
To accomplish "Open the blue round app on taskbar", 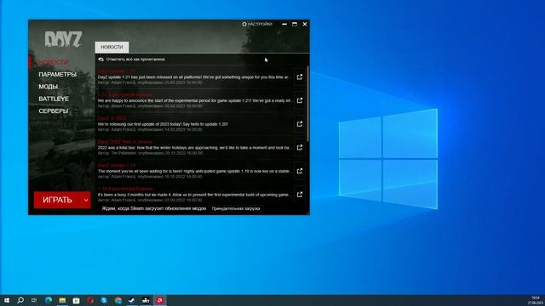I will (104, 300).
